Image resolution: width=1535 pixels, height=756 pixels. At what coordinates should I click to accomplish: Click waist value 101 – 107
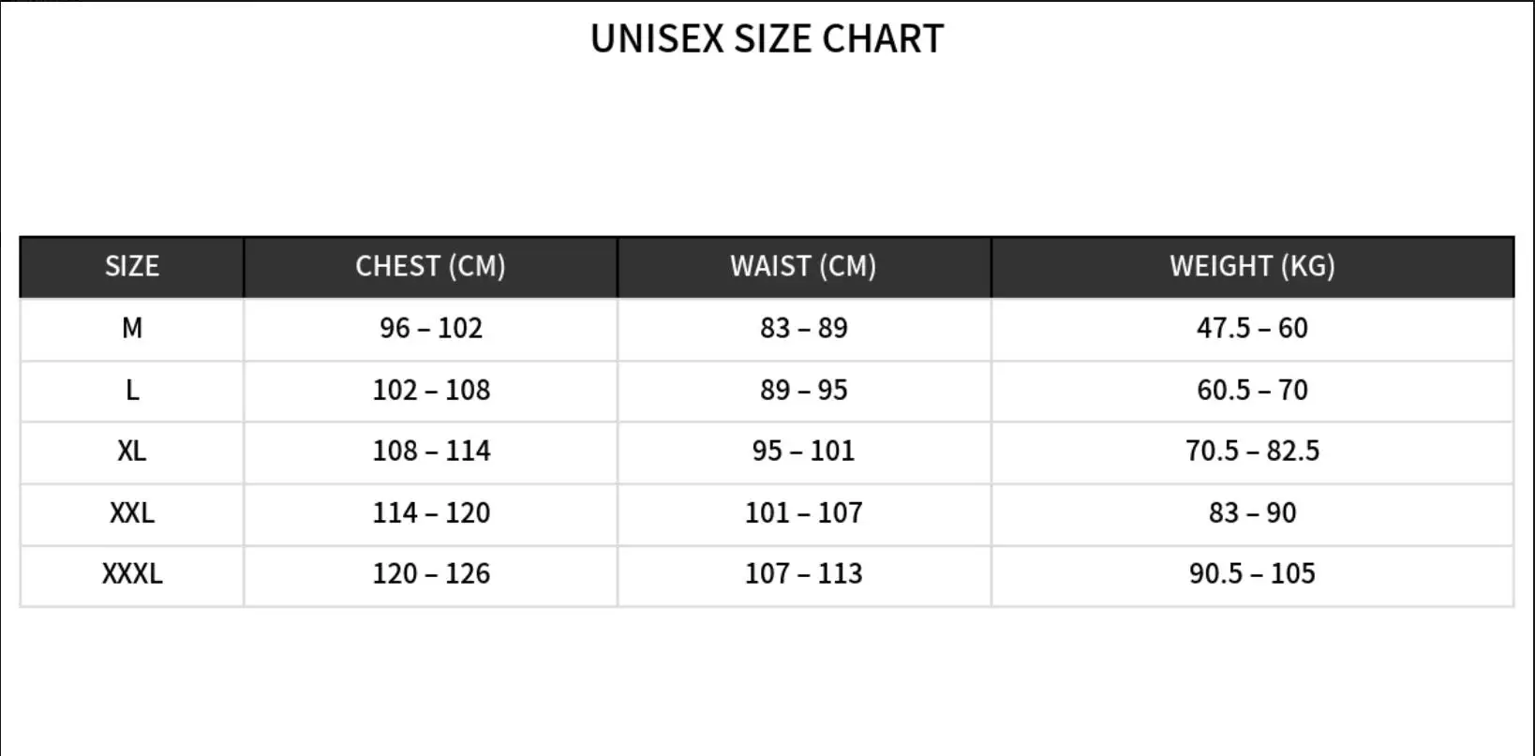(x=804, y=512)
